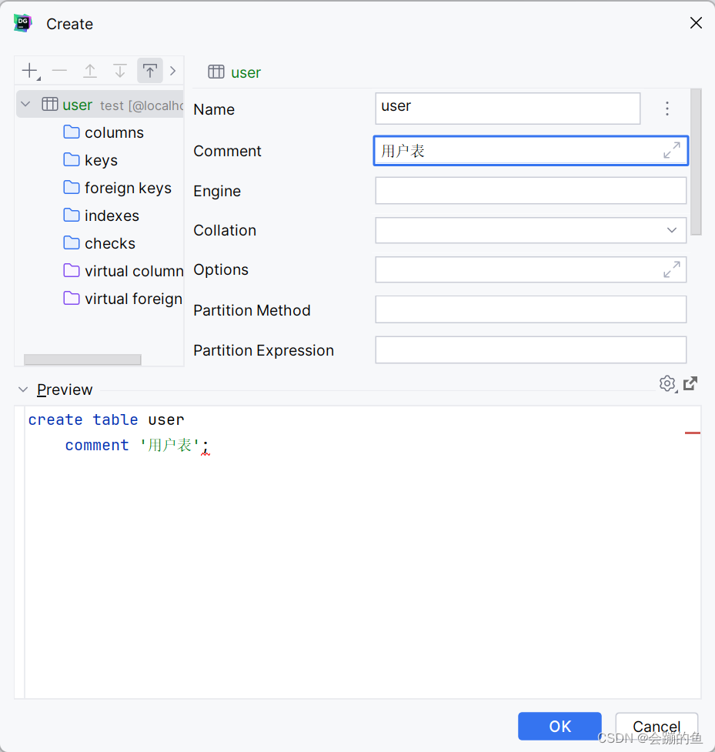Click the columns folder icon

tap(72, 132)
